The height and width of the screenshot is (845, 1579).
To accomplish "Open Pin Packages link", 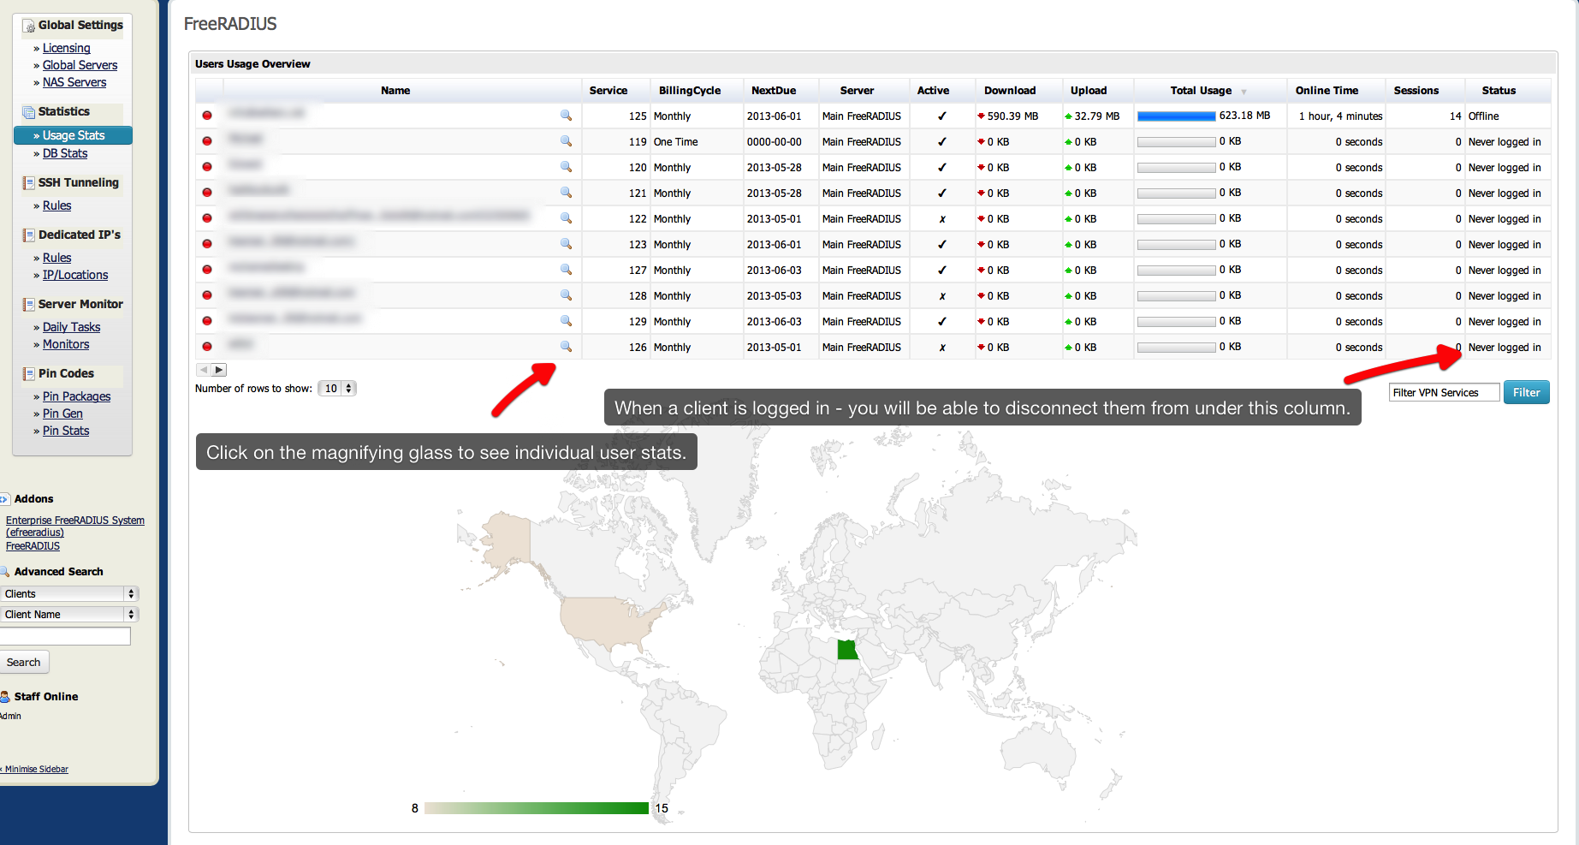I will [x=76, y=396].
